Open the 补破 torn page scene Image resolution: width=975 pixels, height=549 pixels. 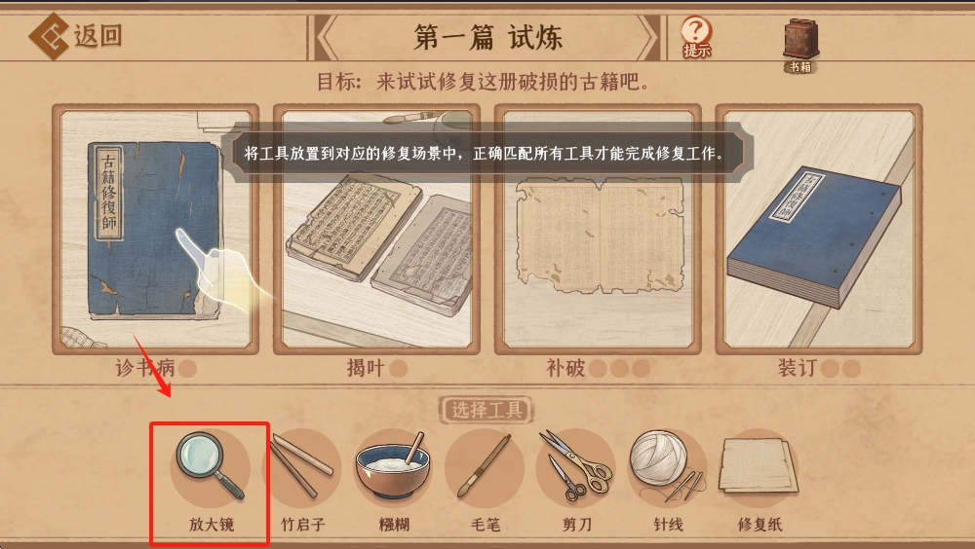[x=599, y=229]
